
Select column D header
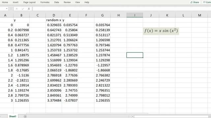click(54, 15)
